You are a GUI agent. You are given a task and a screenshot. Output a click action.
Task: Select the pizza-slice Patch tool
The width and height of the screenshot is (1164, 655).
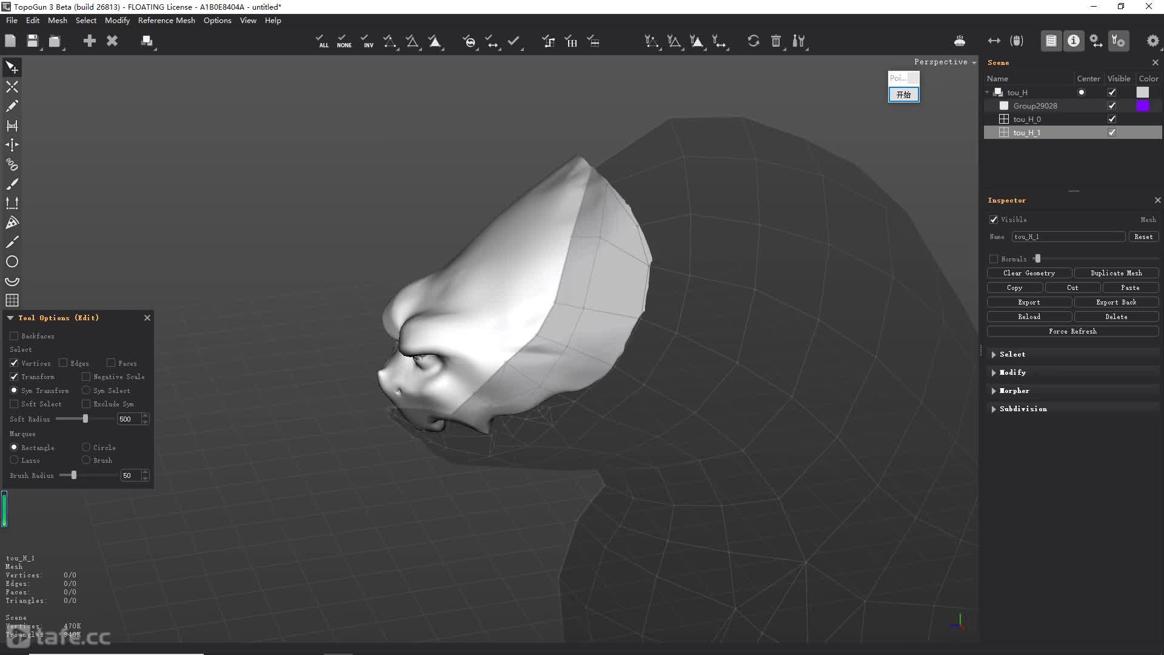tap(12, 223)
